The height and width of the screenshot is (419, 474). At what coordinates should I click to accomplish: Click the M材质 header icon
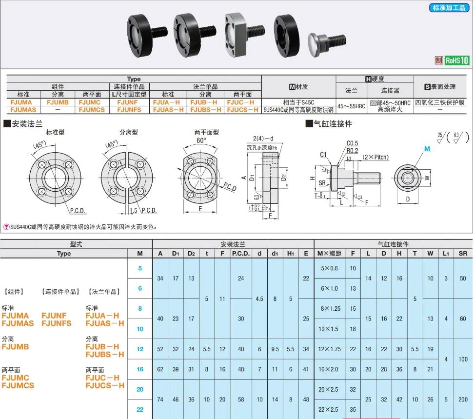pos(293,87)
